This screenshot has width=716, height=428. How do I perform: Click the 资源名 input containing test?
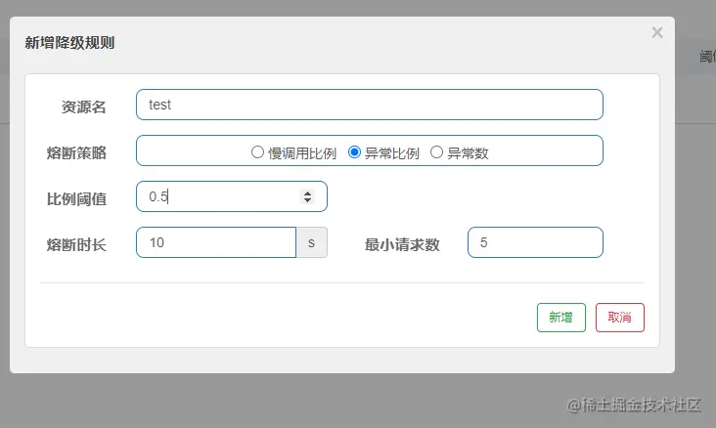click(x=370, y=105)
